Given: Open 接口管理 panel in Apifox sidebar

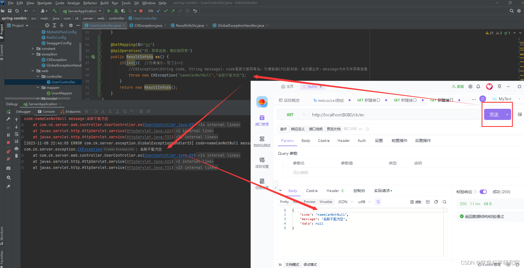Looking at the screenshot, I should point(262,120).
